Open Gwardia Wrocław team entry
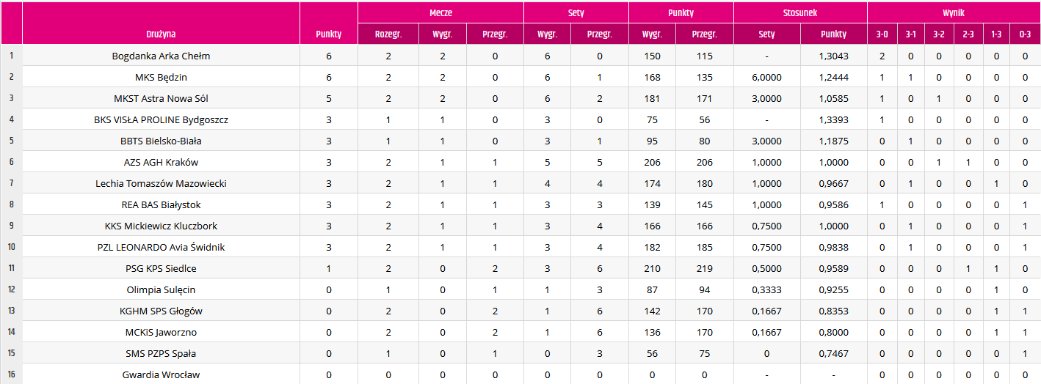 coord(161,374)
